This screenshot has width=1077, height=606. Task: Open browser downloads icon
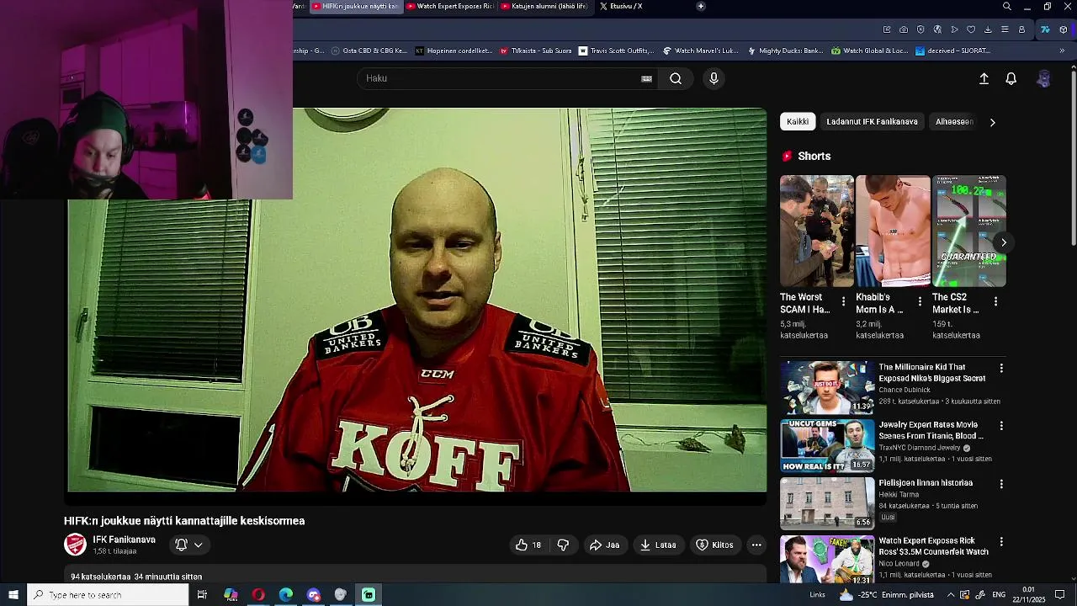pyautogui.click(x=988, y=29)
